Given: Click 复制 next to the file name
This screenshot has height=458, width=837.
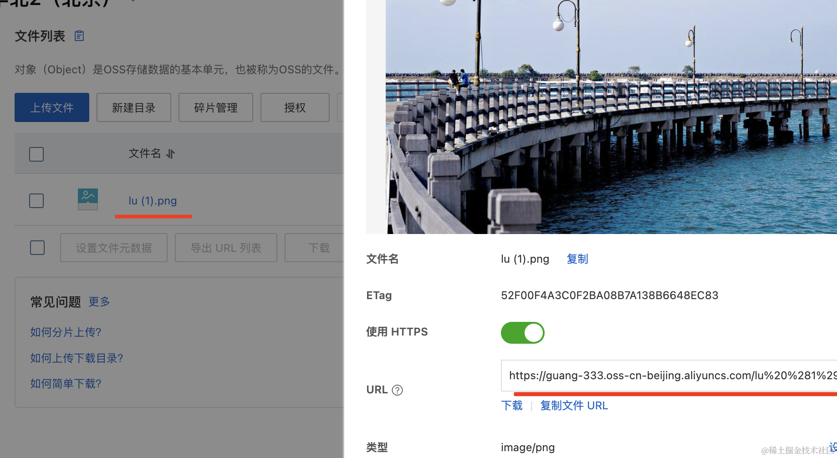Looking at the screenshot, I should point(577,259).
